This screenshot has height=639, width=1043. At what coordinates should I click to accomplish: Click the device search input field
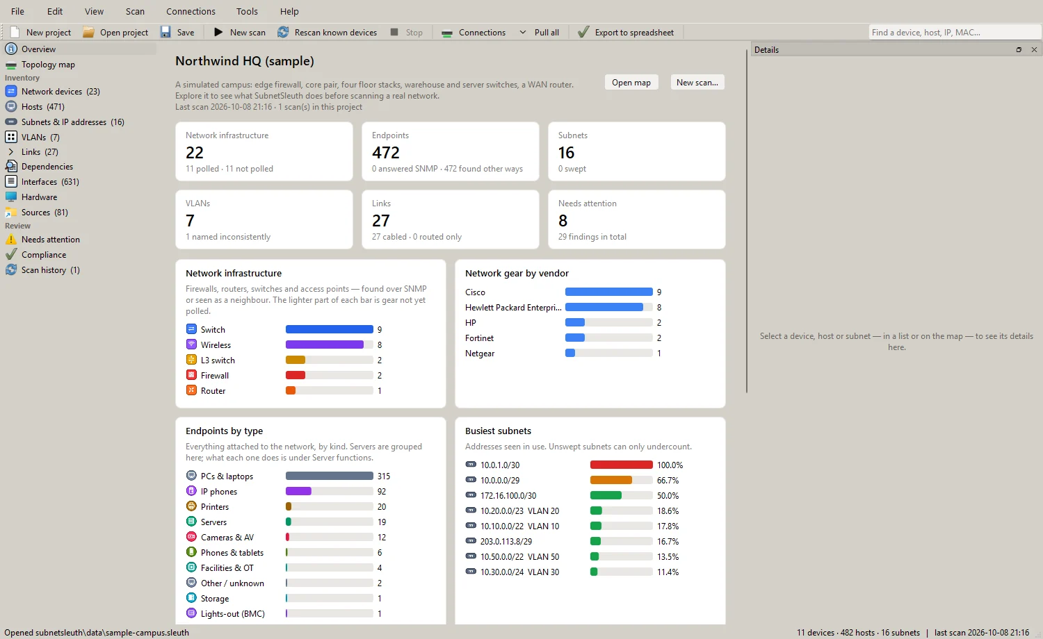point(955,32)
